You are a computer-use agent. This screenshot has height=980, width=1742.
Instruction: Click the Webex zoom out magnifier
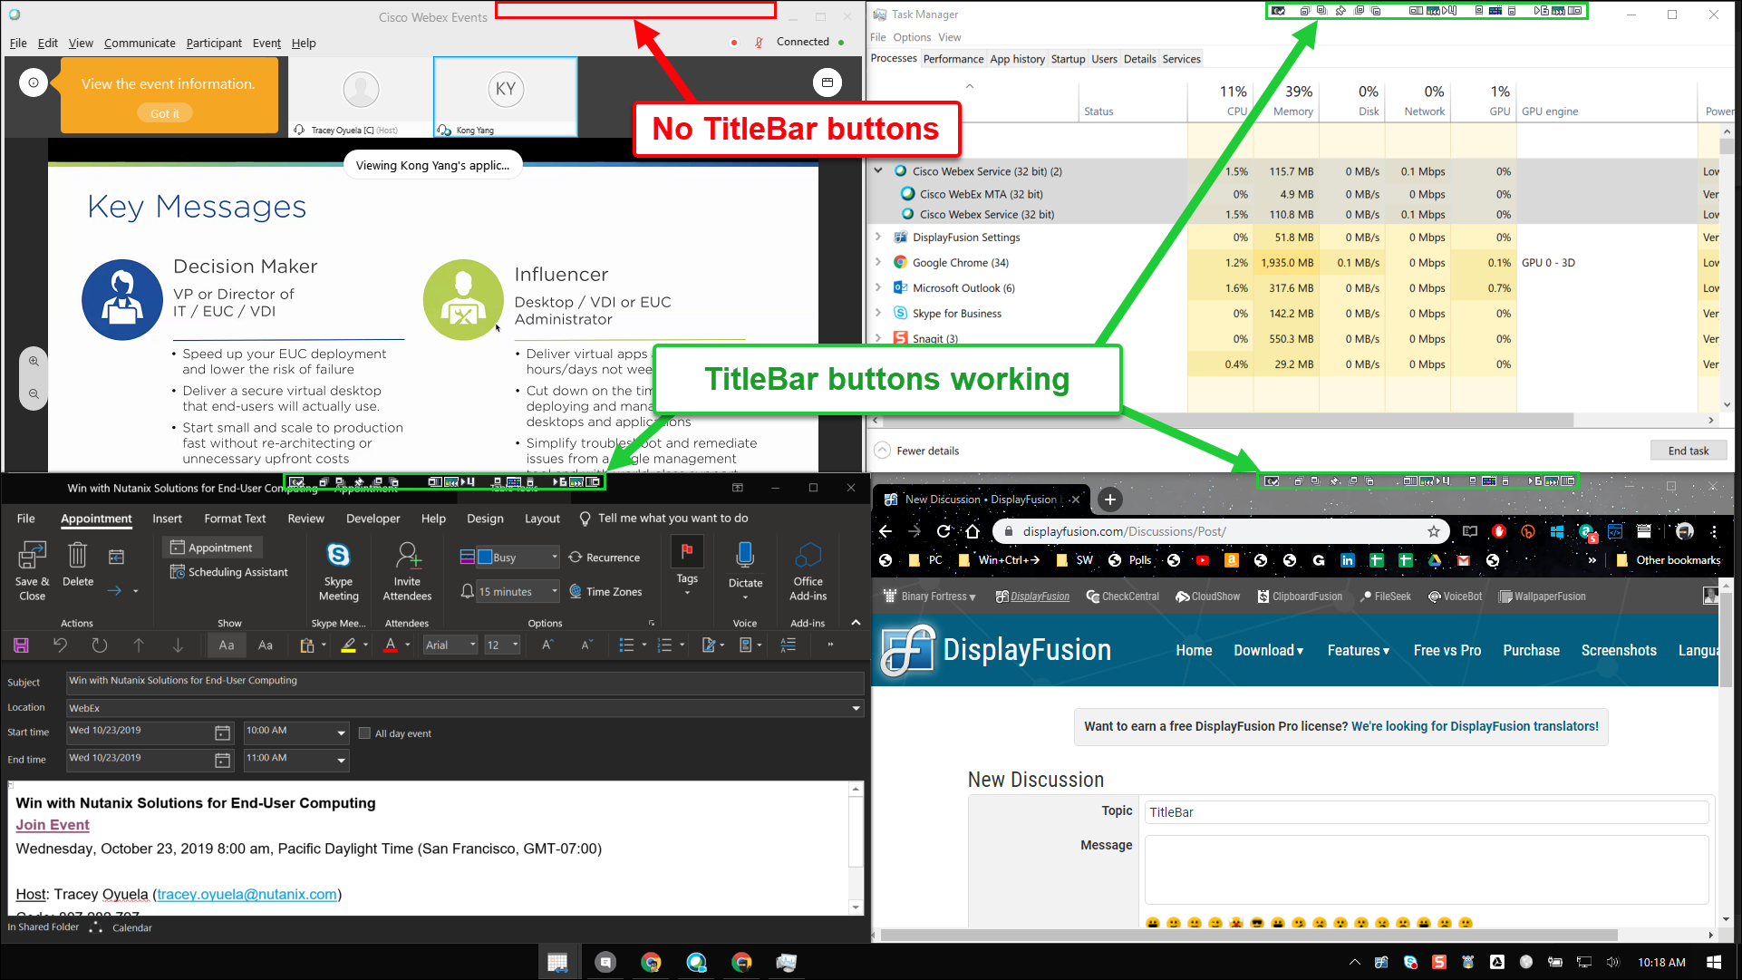(34, 393)
